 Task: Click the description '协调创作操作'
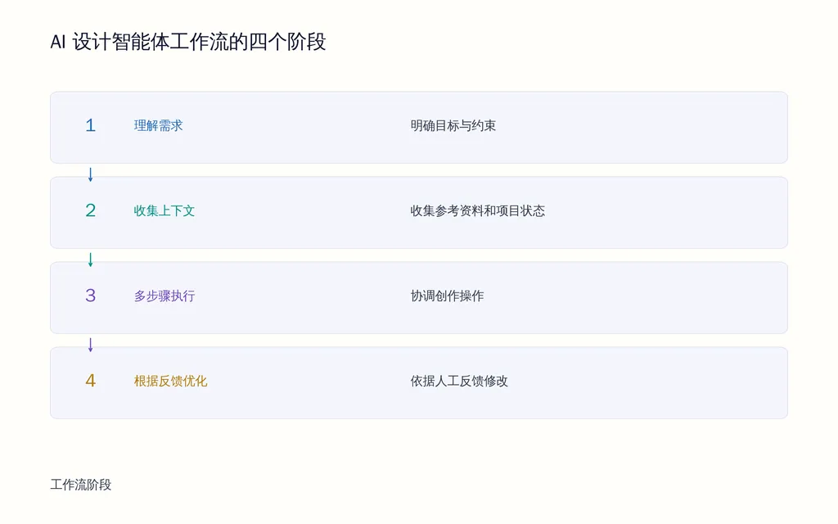pyautogui.click(x=447, y=296)
